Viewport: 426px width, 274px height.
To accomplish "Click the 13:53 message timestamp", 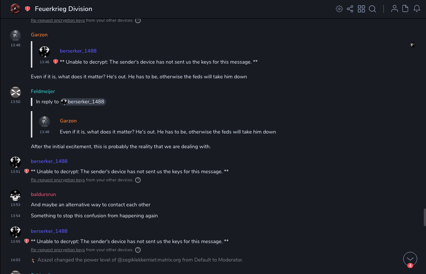I will tap(15, 205).
